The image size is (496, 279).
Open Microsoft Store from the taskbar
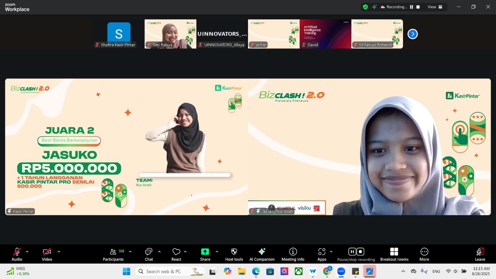[x=270, y=271]
